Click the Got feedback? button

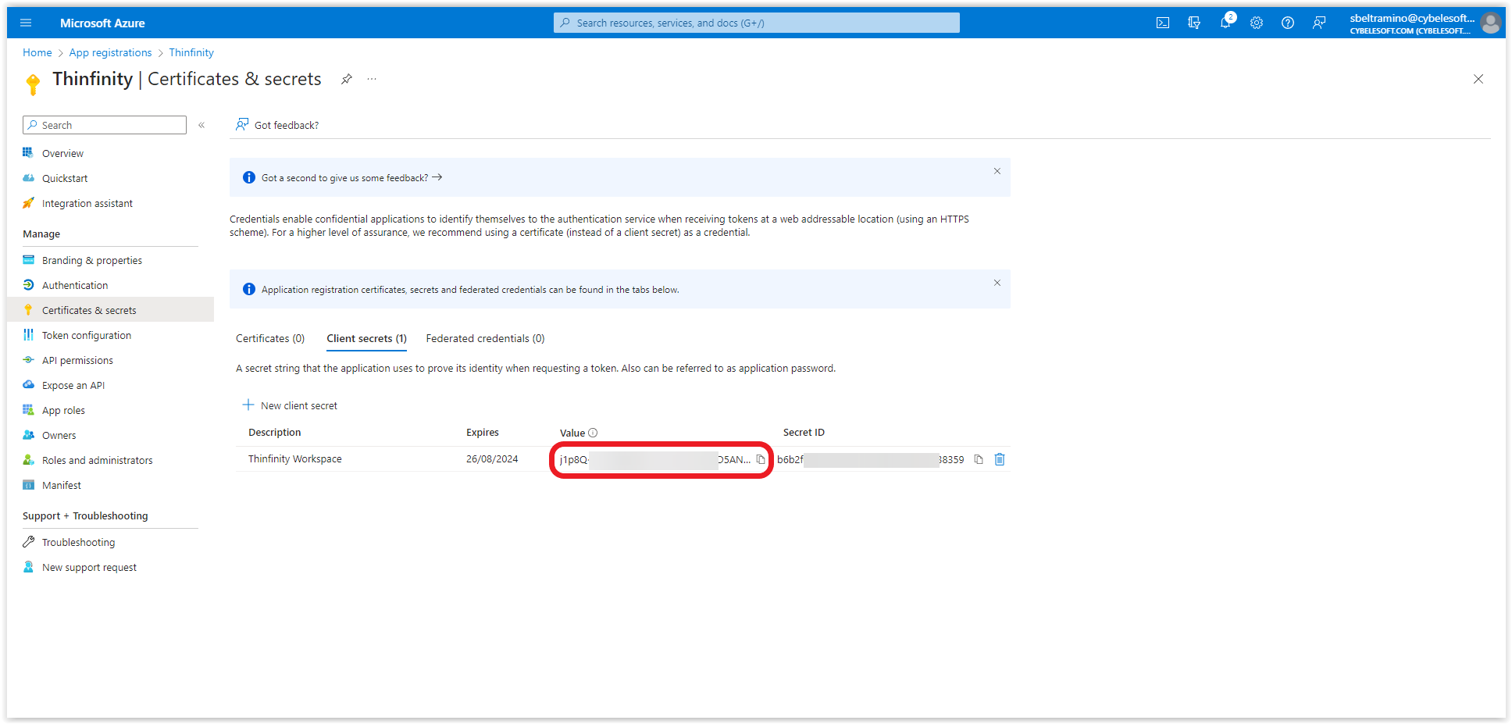tap(277, 125)
